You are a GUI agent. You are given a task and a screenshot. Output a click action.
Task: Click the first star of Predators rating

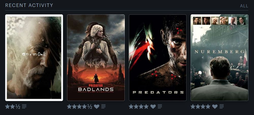(131, 106)
